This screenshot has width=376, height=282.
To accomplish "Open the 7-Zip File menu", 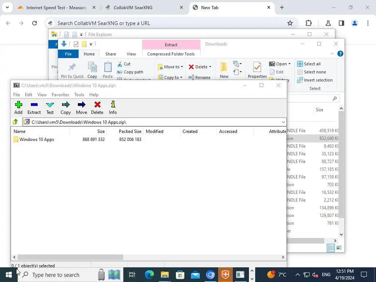I will 17,95.
